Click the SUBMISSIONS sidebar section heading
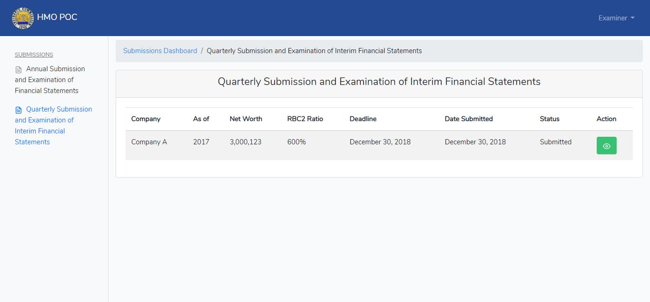This screenshot has width=650, height=302. (34, 55)
